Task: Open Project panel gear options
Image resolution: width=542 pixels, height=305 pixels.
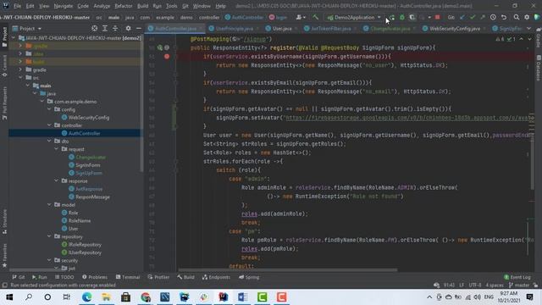Action: point(128,28)
